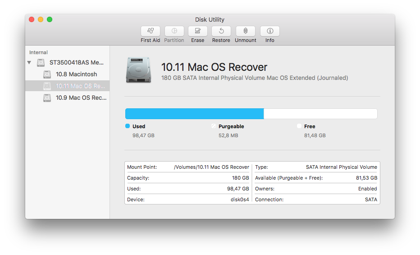
Task: Click the 10.9 Mac OS Rec disk icon
Action: 47,98
